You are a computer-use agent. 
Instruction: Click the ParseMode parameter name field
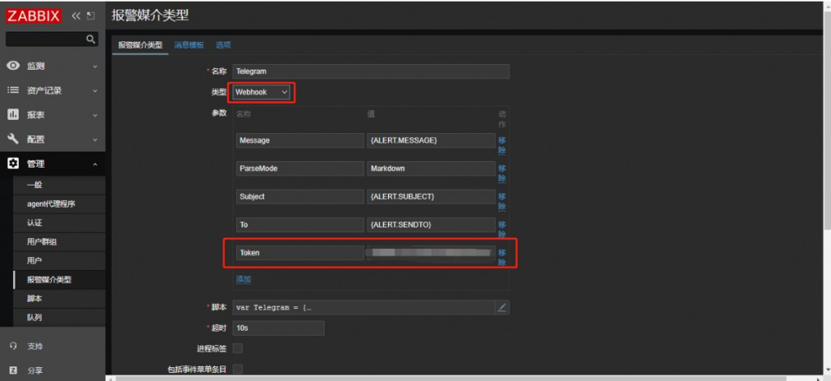click(300, 169)
